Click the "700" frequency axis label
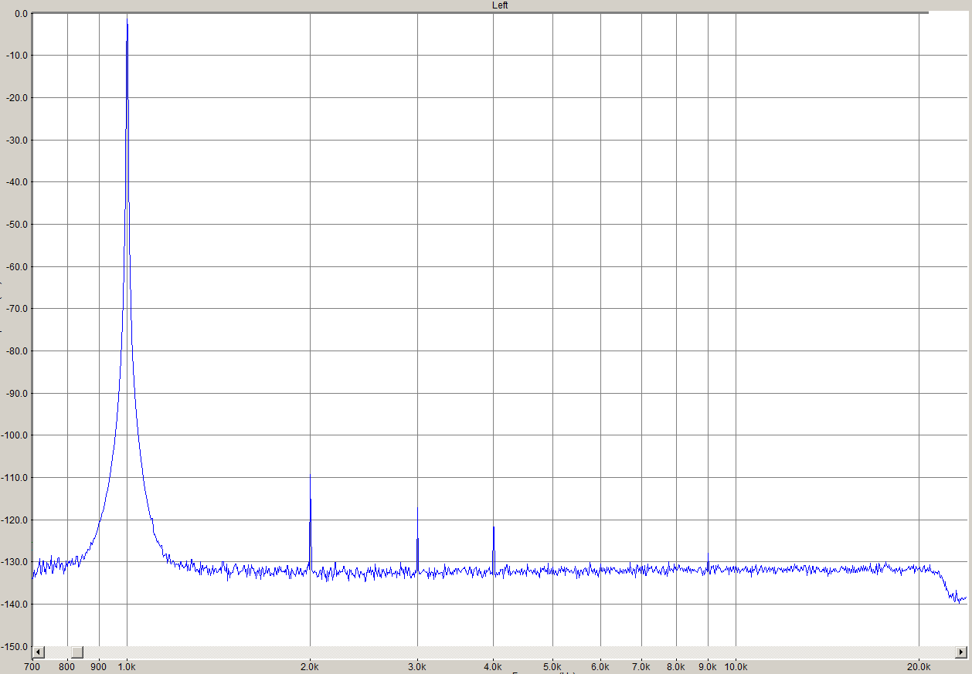 point(32,666)
